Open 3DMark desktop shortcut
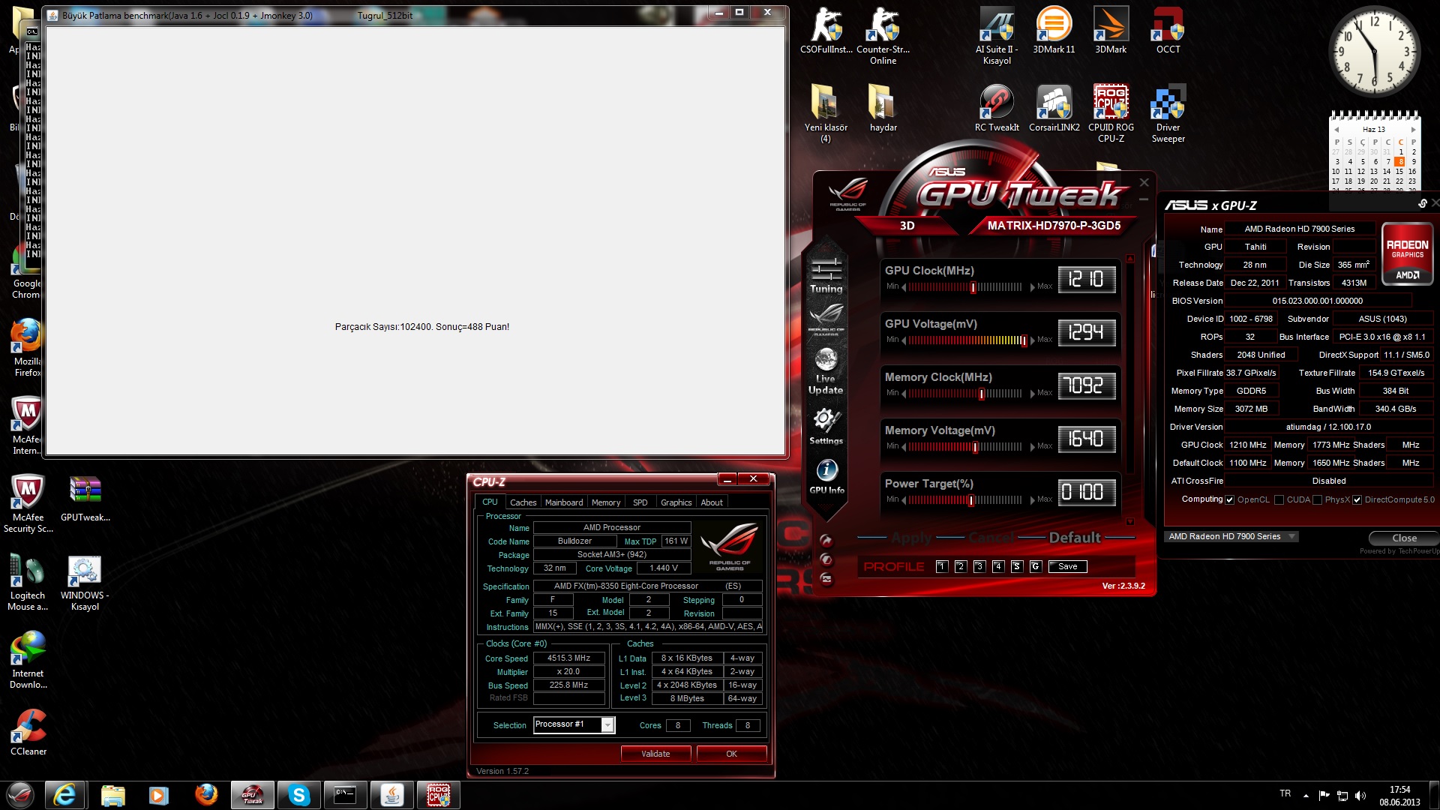Screen dimensions: 1440x810 pos(1111,31)
